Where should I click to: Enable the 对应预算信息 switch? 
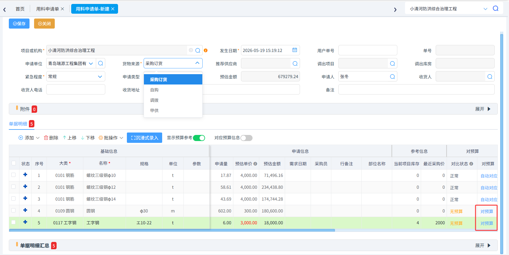coord(246,138)
